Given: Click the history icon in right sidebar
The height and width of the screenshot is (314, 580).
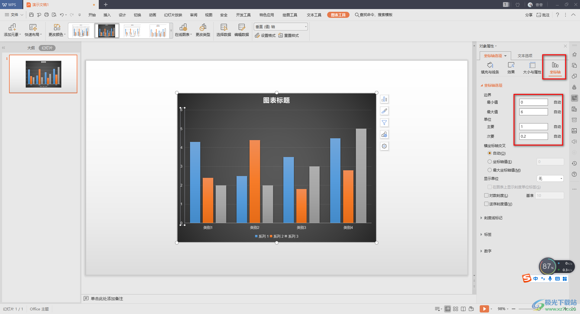Looking at the screenshot, I should [x=574, y=163].
